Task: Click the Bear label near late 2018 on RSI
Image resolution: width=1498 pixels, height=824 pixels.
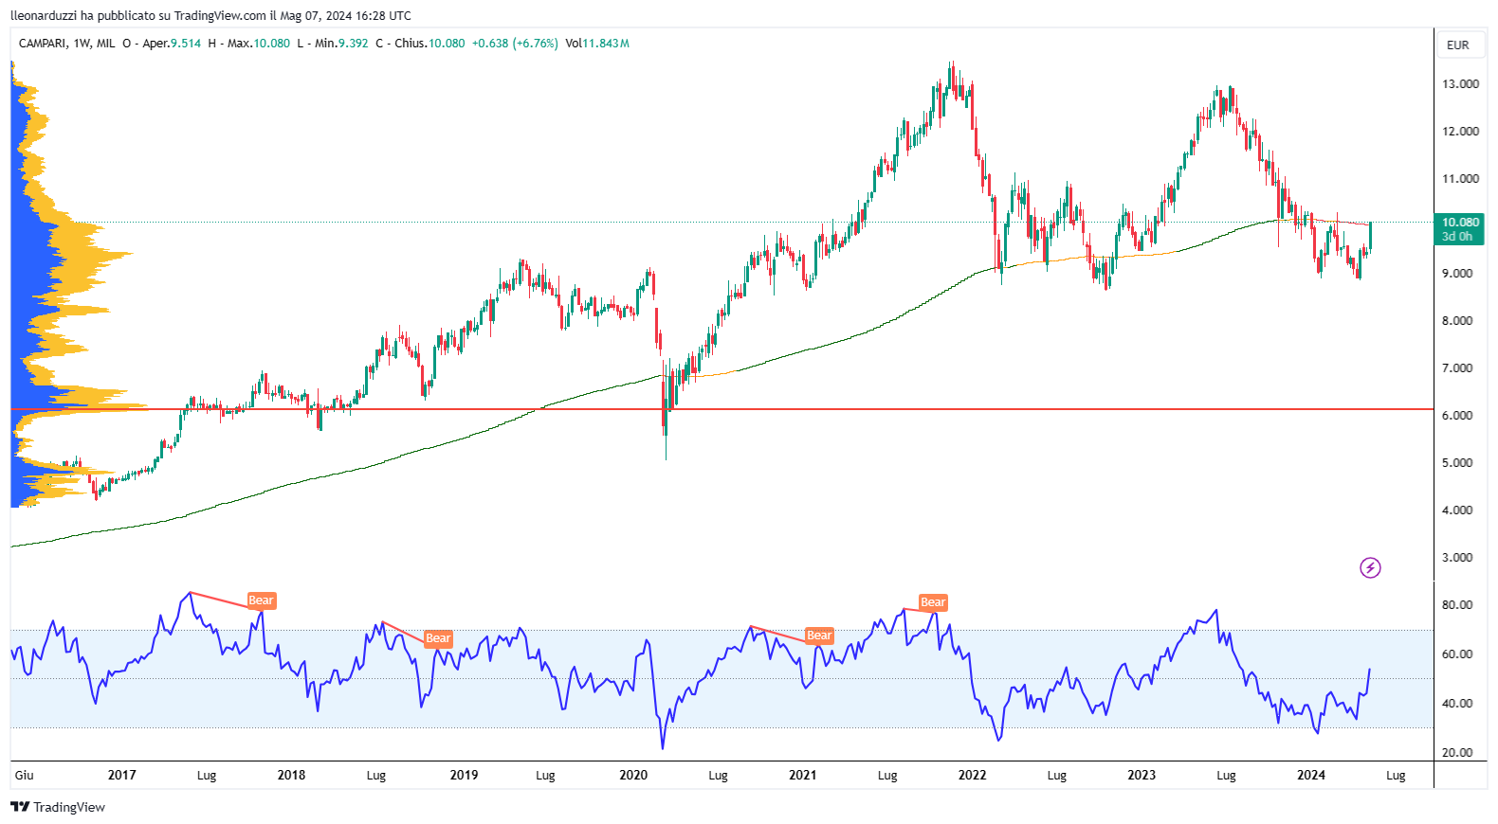Action: (438, 638)
